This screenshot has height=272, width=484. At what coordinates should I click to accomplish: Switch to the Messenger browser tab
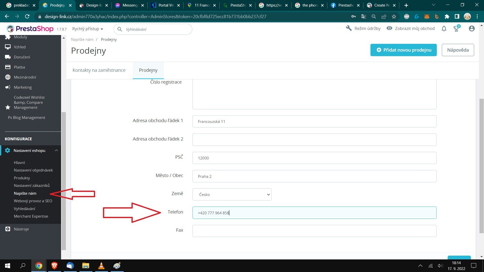pyautogui.click(x=130, y=5)
